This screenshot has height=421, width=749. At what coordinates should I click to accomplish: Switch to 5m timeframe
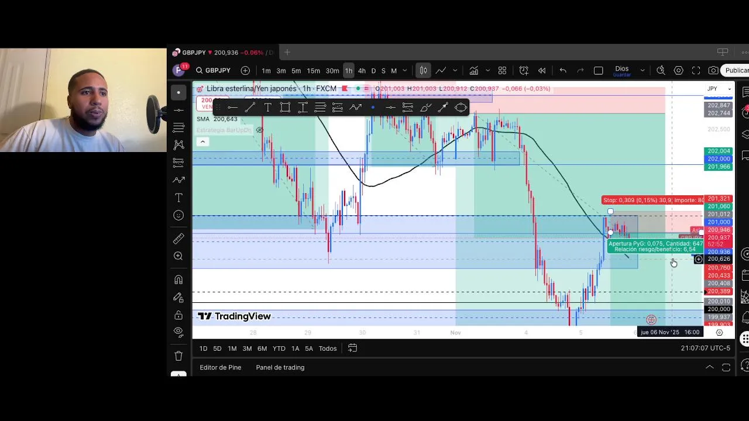[296, 71]
